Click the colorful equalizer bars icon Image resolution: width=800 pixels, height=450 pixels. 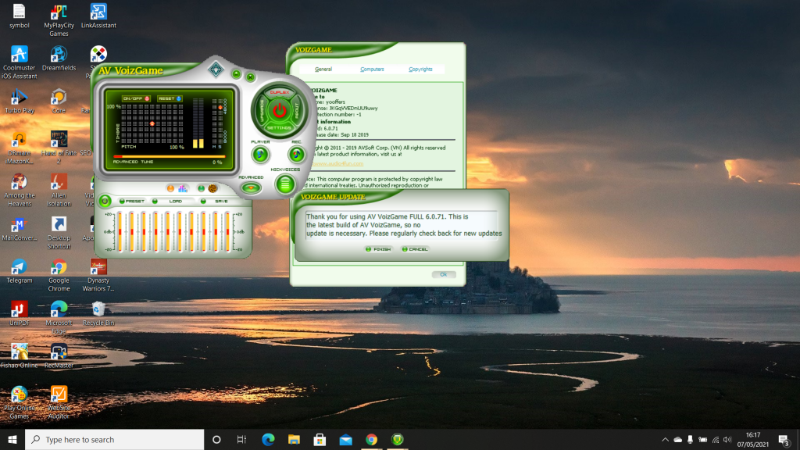tap(183, 189)
